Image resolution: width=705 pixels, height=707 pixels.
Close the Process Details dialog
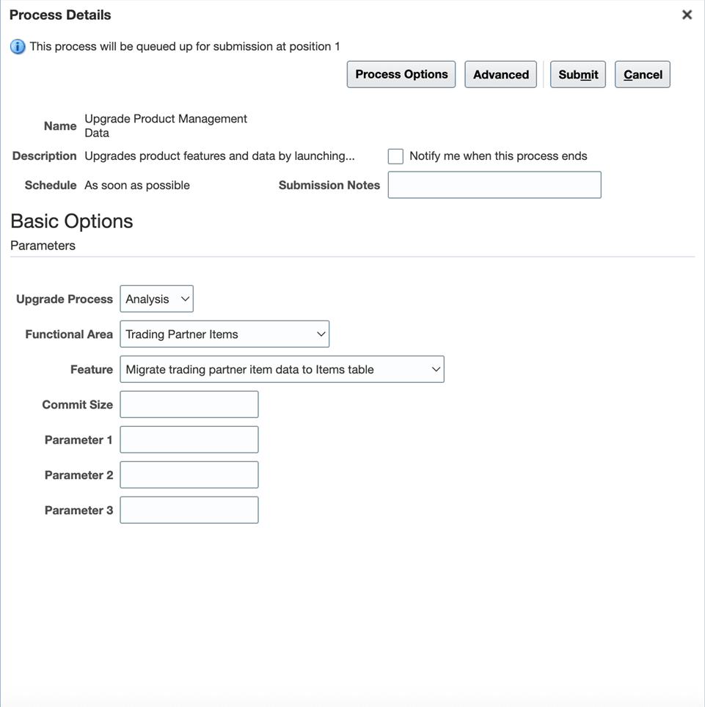click(x=687, y=14)
